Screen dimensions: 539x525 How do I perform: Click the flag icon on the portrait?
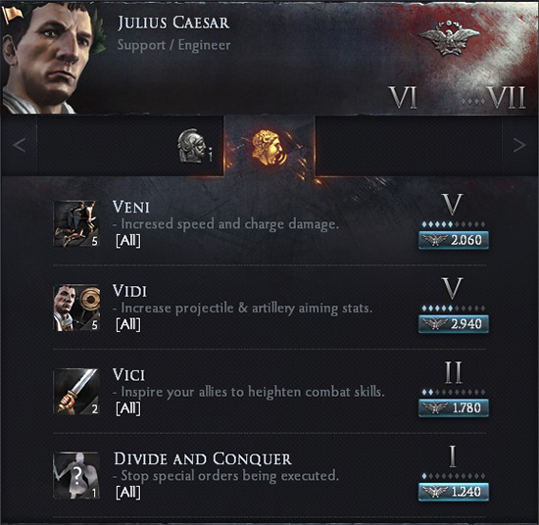(x=13, y=15)
